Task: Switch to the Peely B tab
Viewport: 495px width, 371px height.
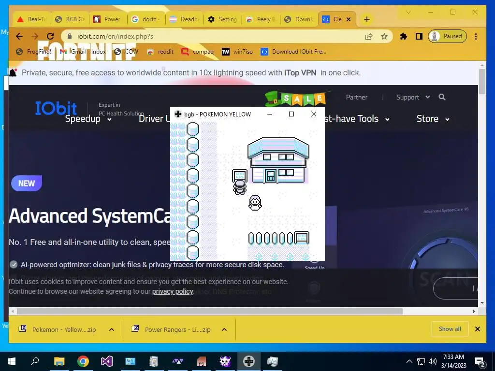Action: [261, 19]
